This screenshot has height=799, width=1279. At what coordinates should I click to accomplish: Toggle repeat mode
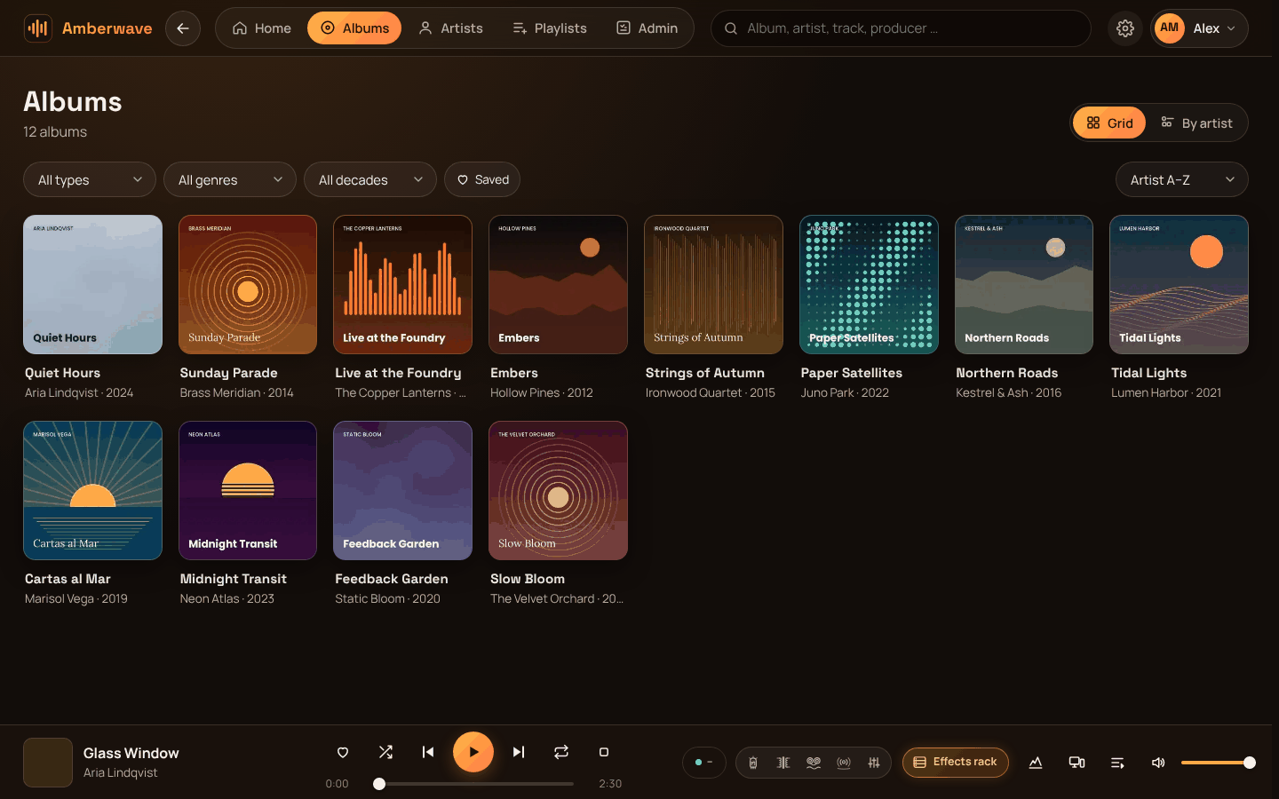561,752
